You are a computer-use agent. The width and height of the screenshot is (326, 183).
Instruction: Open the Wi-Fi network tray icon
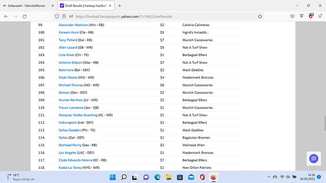pos(282,177)
